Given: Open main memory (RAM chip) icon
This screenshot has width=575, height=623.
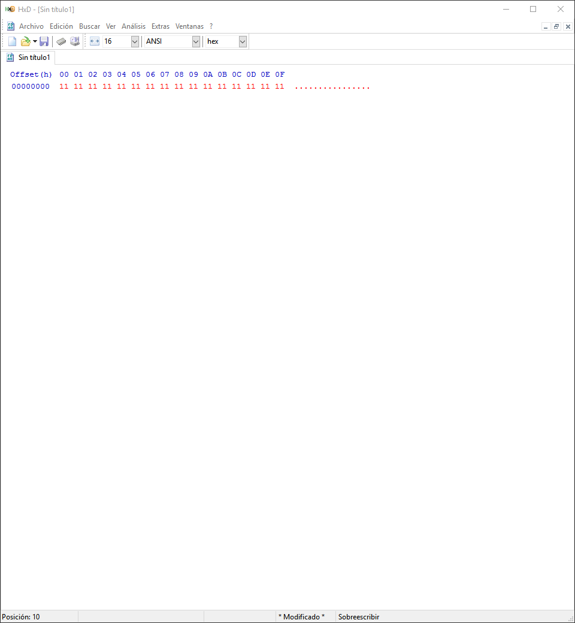Looking at the screenshot, I should point(61,41).
